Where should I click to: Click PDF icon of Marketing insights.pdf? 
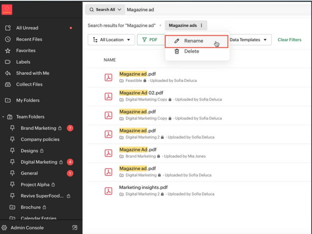click(x=109, y=191)
